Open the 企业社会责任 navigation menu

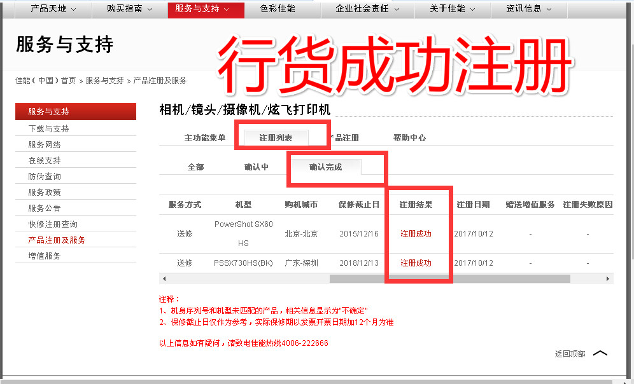click(x=367, y=9)
